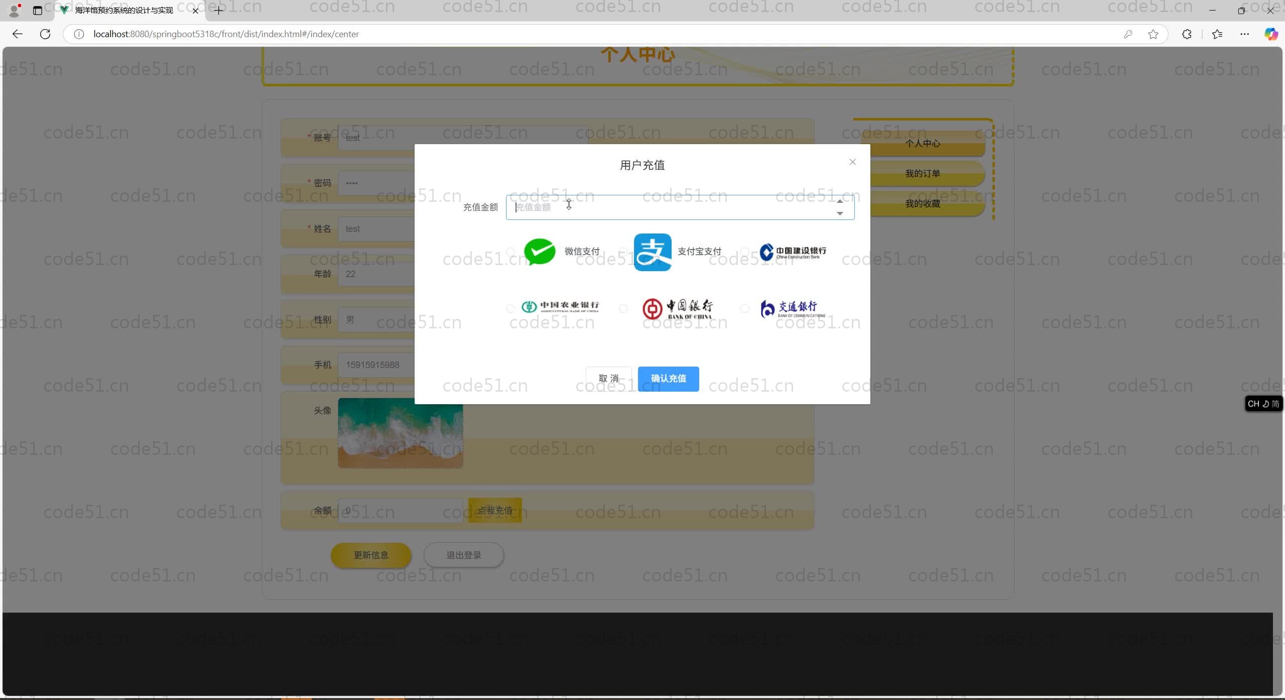Switch to the 海洋馆预约系统 browser tab
1285x700 pixels.
pyautogui.click(x=123, y=10)
